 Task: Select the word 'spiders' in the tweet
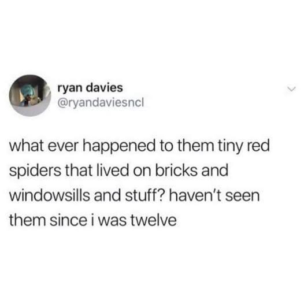[35, 171]
